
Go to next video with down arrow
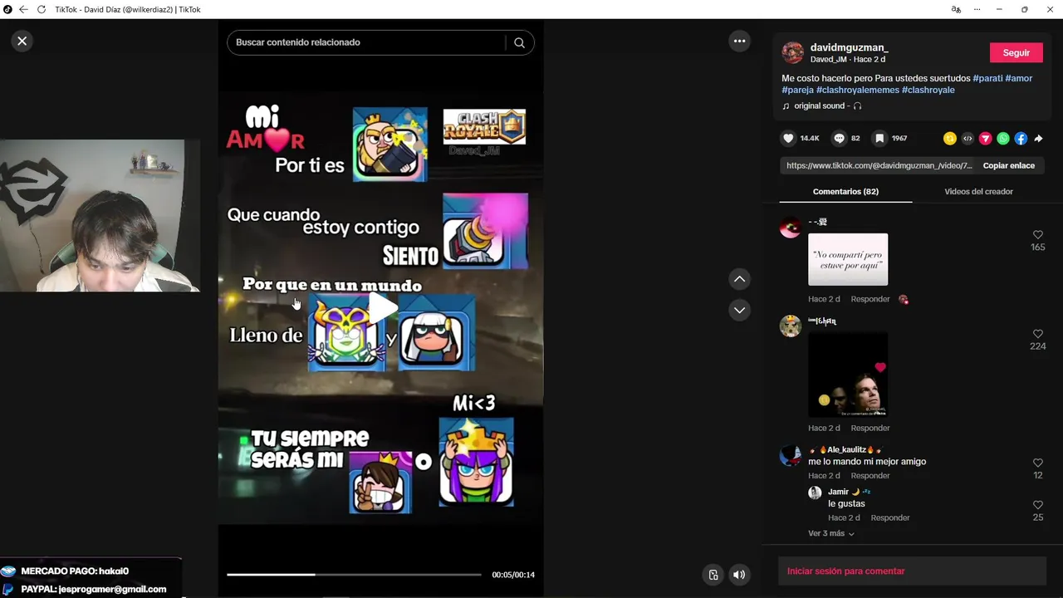739,310
